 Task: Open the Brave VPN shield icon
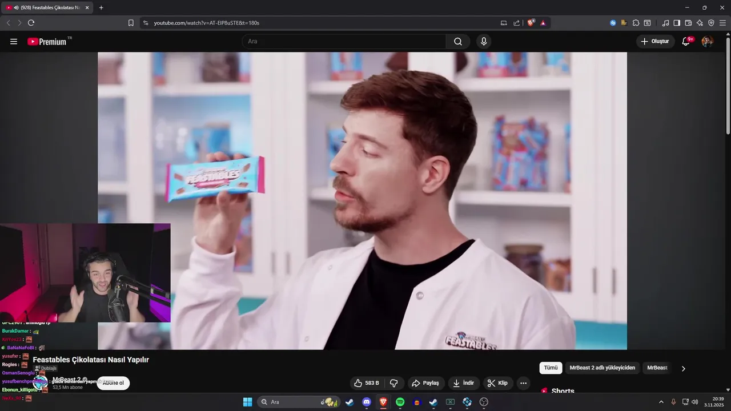tap(711, 23)
